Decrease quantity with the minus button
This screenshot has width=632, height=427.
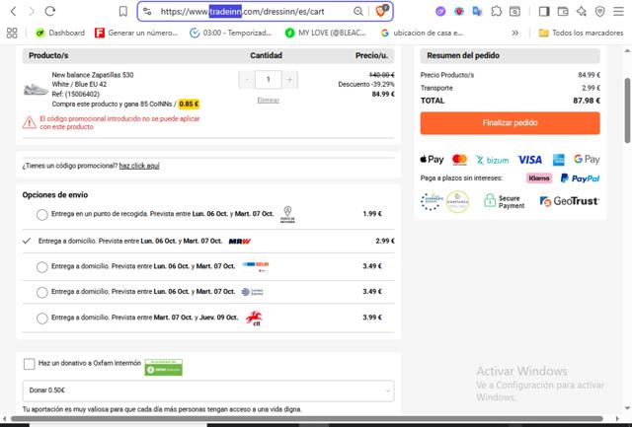pyautogui.click(x=247, y=80)
